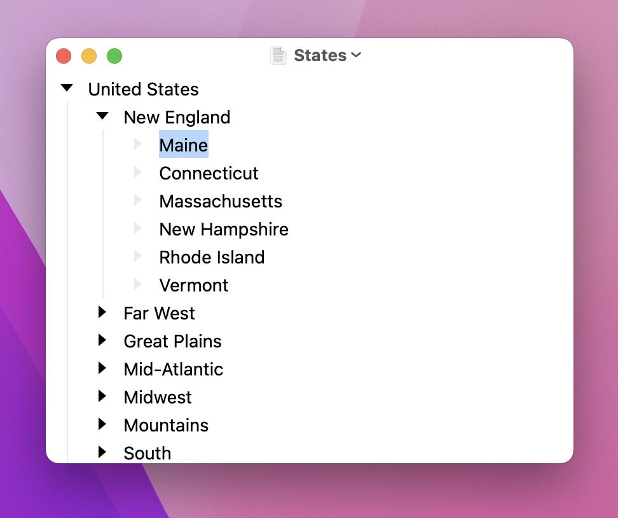Minimize the States window with yellow button
Viewport: 618px width, 518px height.
coord(89,56)
